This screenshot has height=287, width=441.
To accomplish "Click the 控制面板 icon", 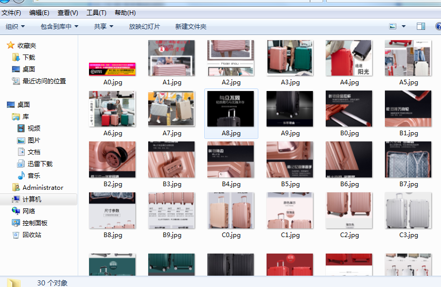I will click(x=16, y=223).
